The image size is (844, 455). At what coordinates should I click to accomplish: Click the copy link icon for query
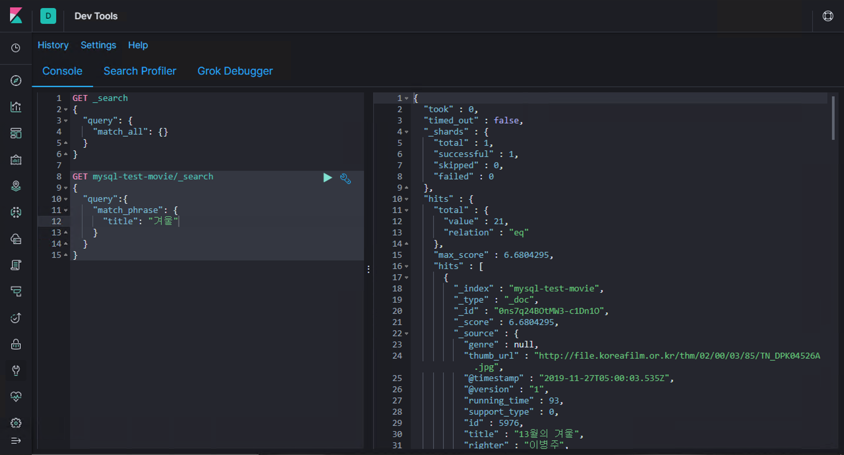pyautogui.click(x=346, y=178)
